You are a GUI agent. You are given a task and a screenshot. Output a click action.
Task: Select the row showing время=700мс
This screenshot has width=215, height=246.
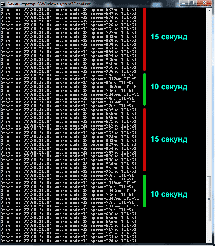tap(68, 21)
